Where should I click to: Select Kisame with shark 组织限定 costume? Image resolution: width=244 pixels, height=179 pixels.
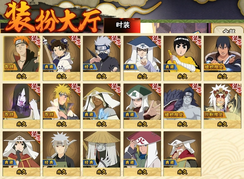[182, 106]
